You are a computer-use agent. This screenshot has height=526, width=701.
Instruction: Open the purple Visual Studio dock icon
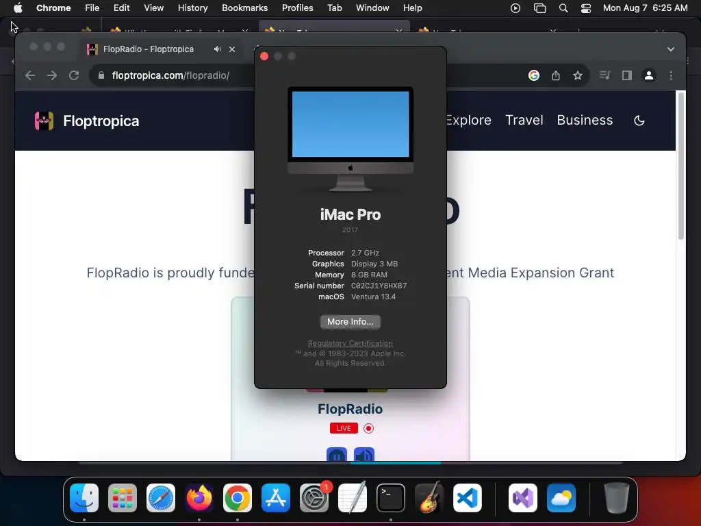click(523, 498)
